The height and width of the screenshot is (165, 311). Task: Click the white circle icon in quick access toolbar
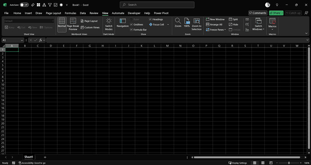click(61, 5)
